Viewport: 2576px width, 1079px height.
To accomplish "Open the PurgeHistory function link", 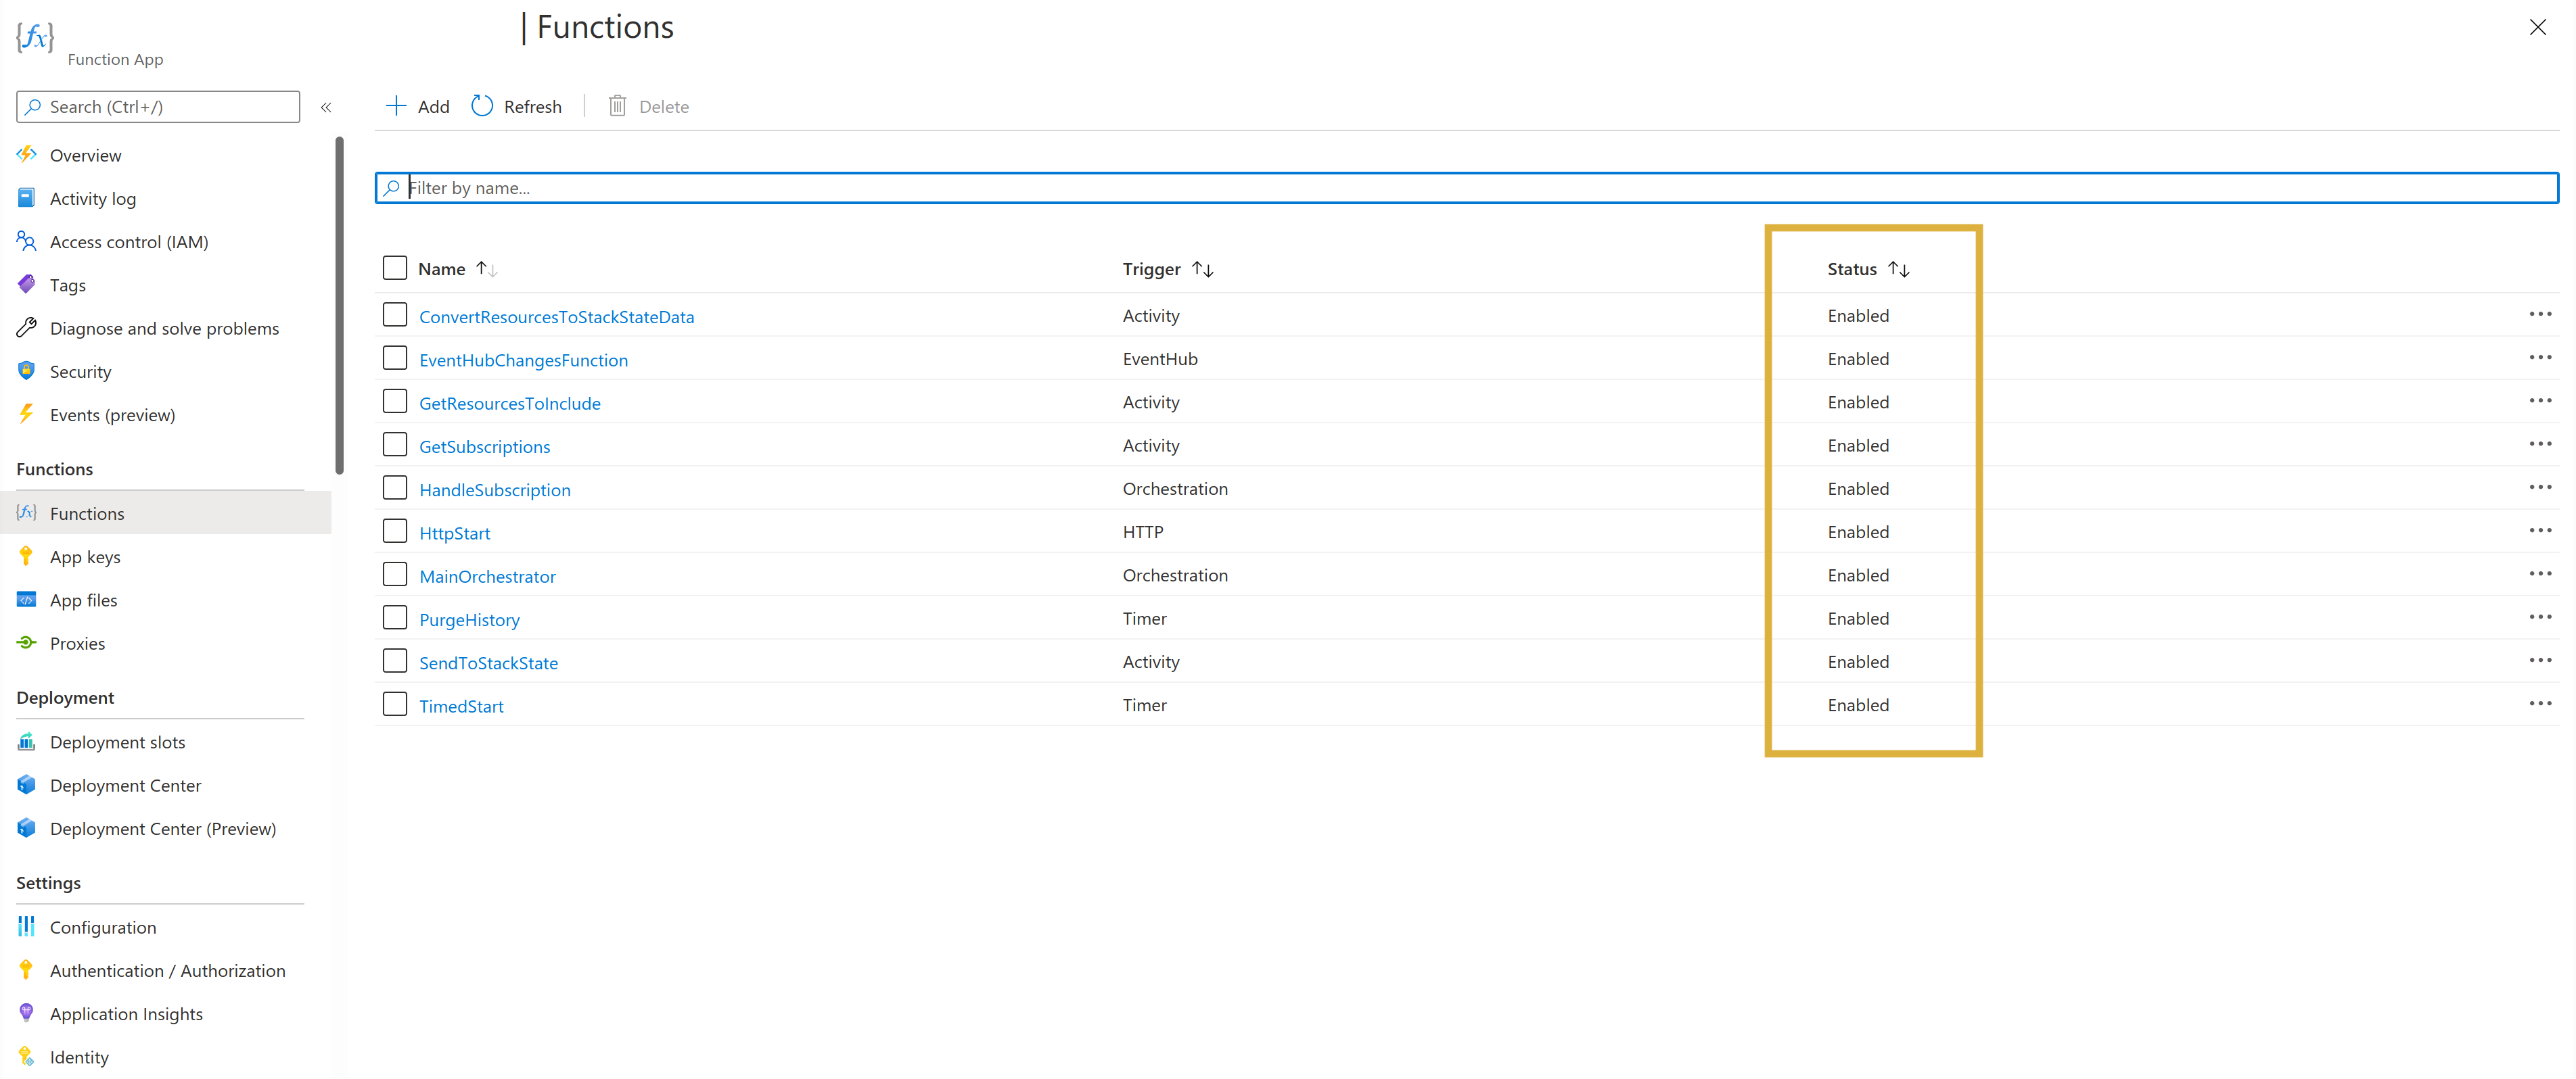I will pyautogui.click(x=469, y=619).
